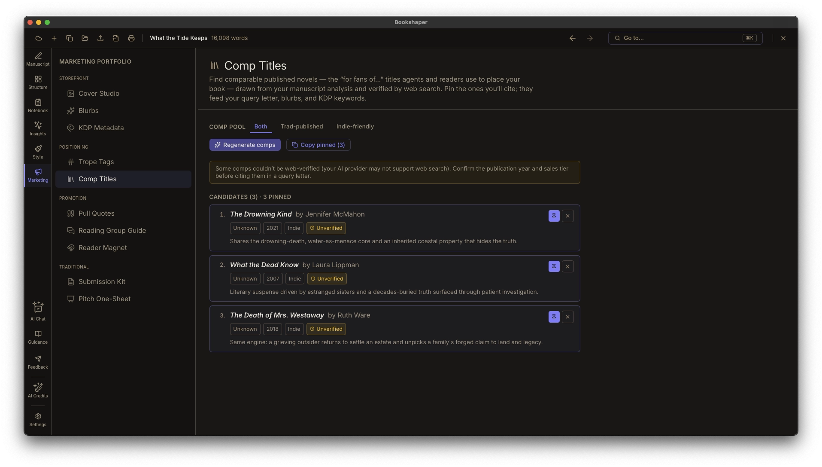Viewport: 822px width, 467px height.
Task: Open Cover Studio in the Storefront group
Action: [123, 94]
